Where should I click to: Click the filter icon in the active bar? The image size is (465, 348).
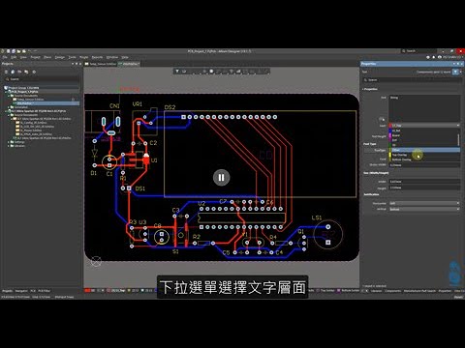[177, 72]
